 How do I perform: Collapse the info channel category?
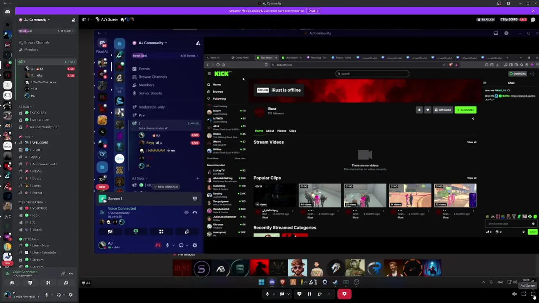26,137
